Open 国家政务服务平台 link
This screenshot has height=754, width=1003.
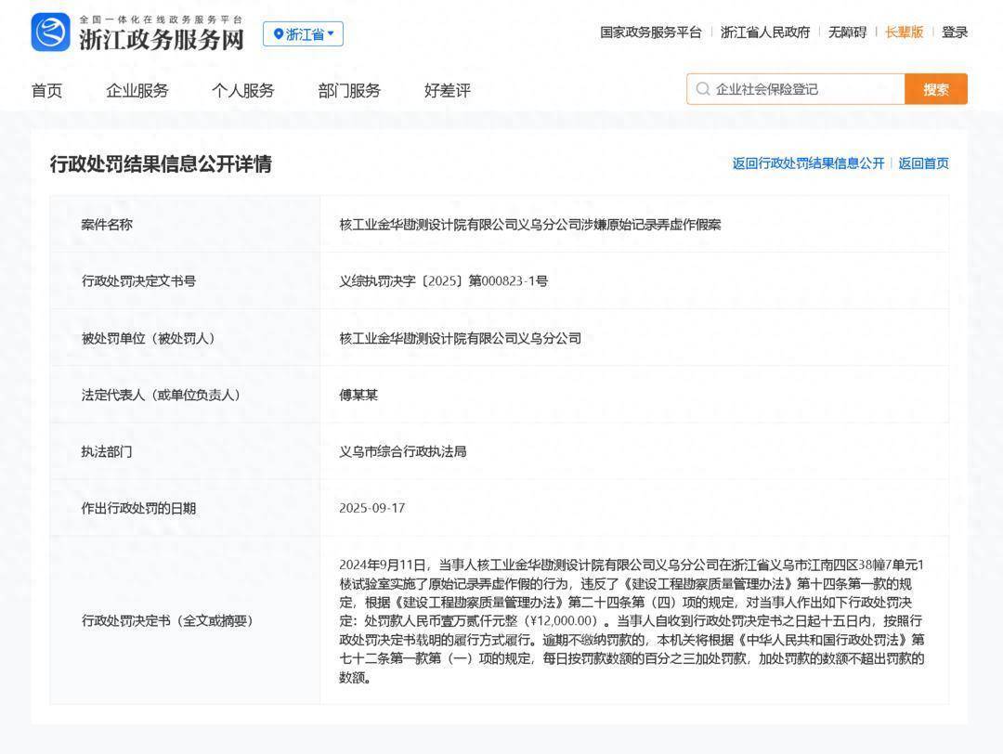(x=650, y=32)
